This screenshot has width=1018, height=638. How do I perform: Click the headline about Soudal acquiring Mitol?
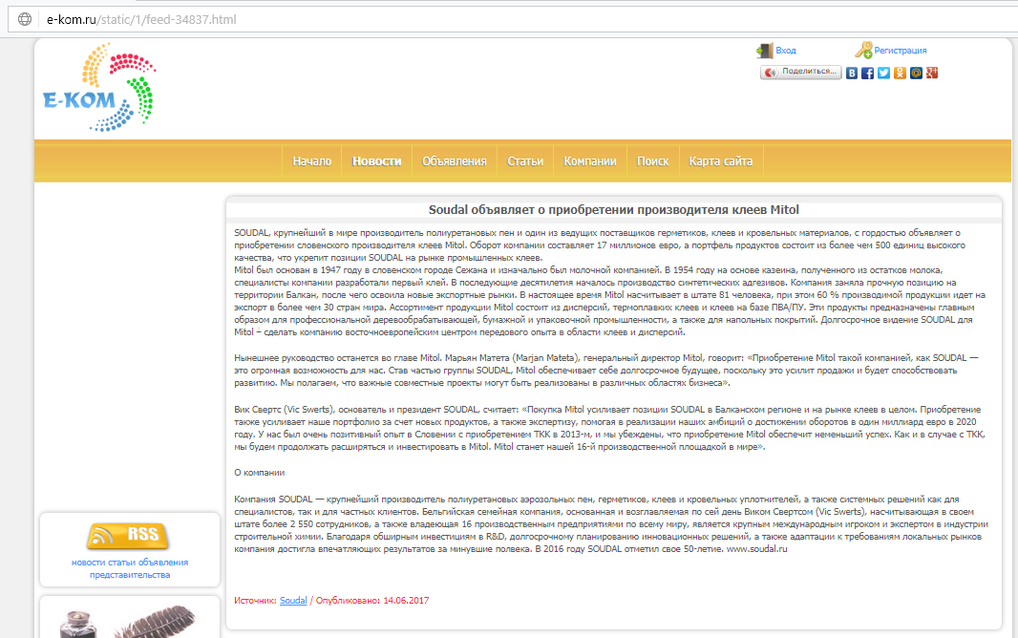point(613,209)
